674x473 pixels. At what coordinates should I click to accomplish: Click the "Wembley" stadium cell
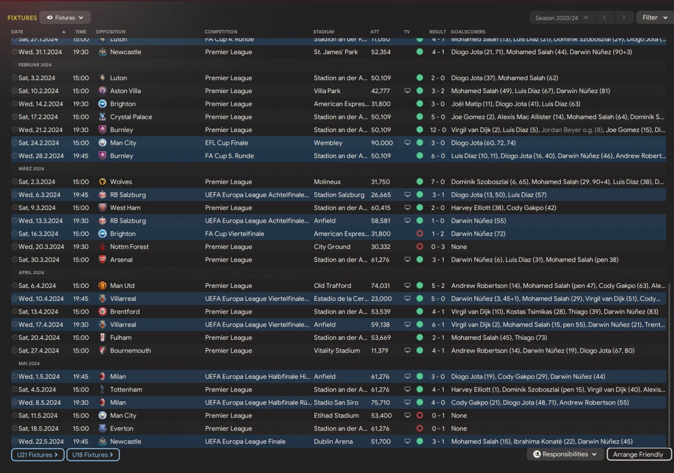click(328, 143)
